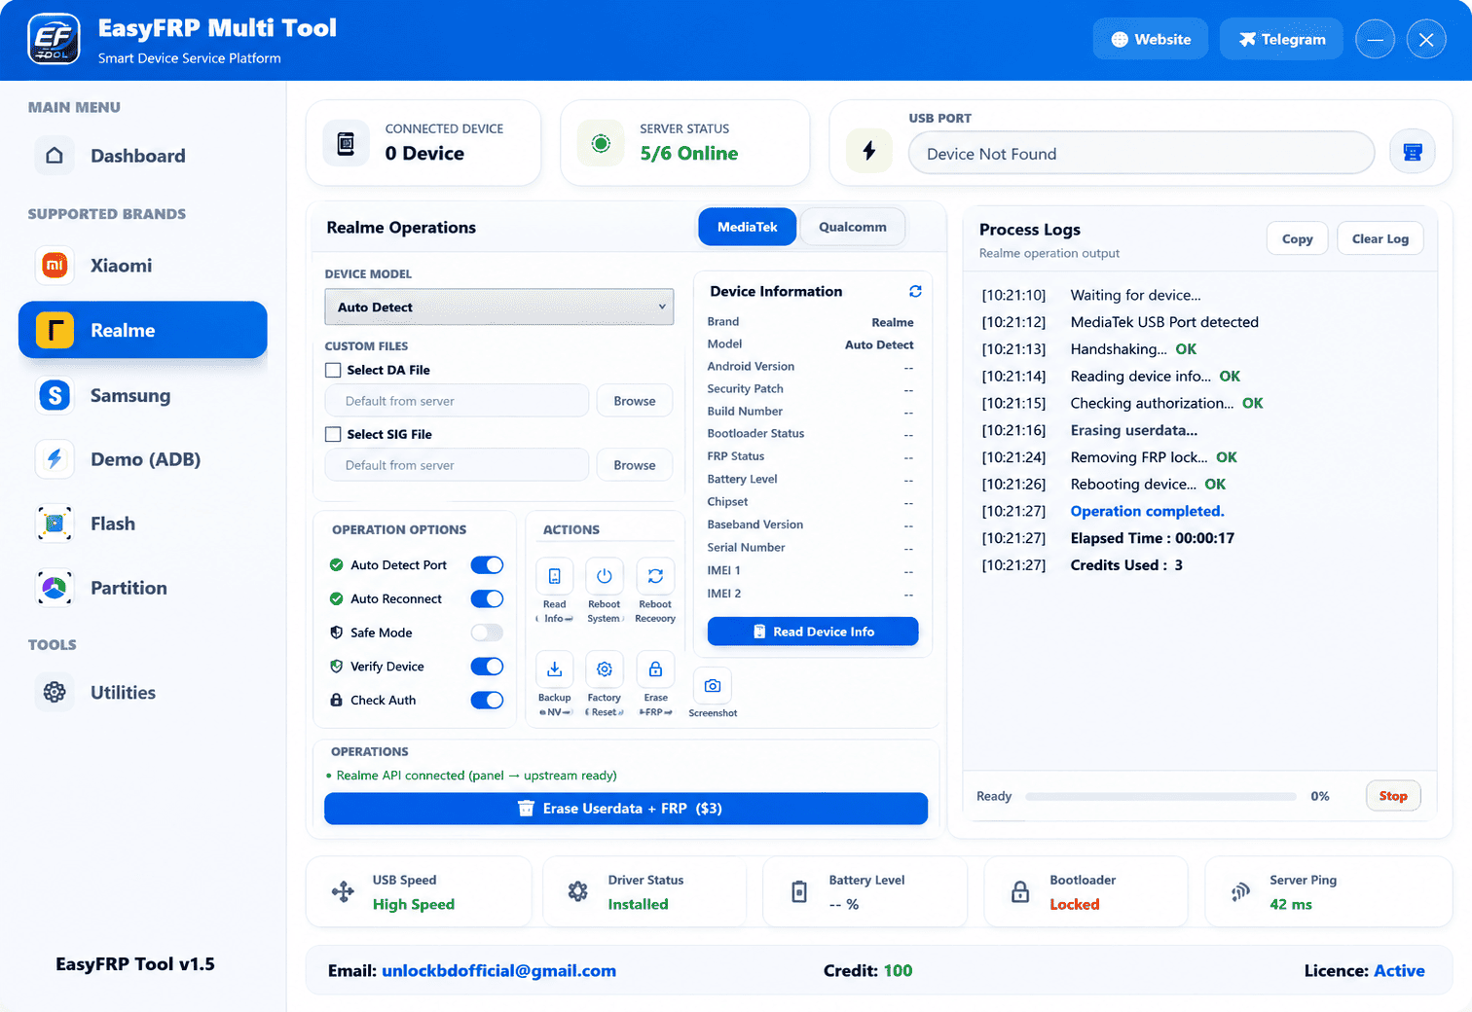Image resolution: width=1472 pixels, height=1012 pixels.
Task: Click the Reboot System power icon
Action: point(604,576)
